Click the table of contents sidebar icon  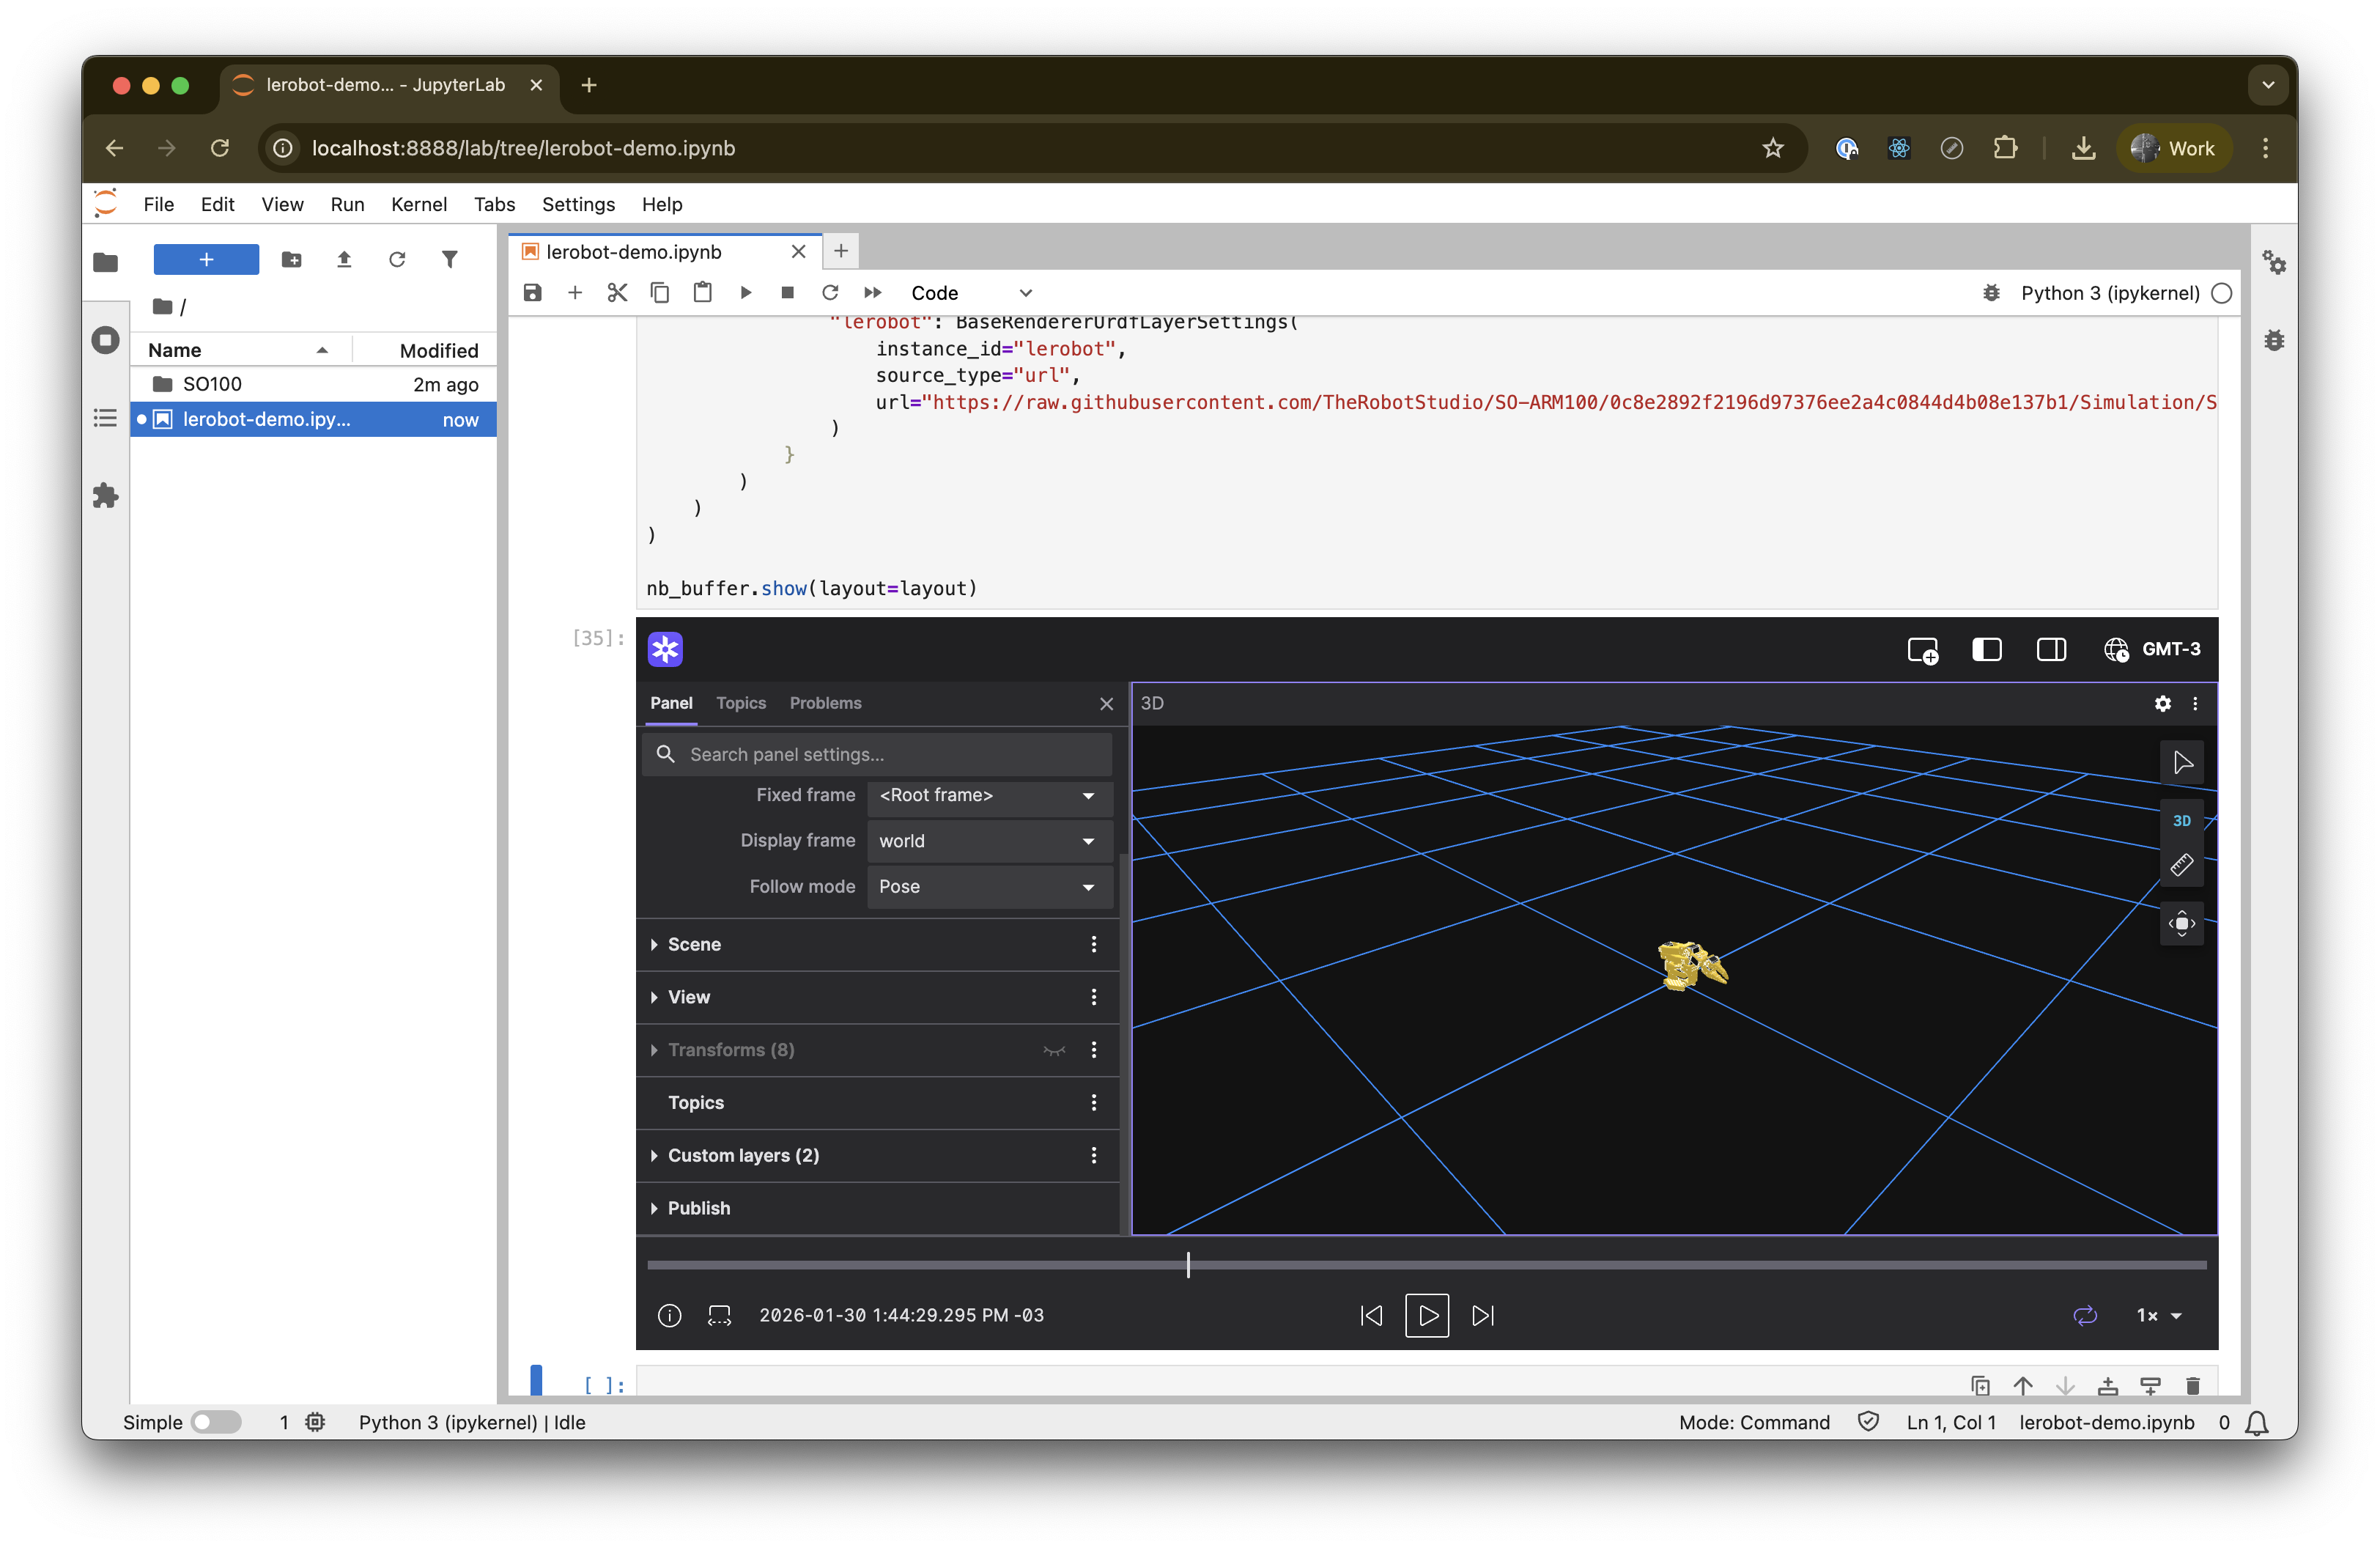(x=105, y=418)
